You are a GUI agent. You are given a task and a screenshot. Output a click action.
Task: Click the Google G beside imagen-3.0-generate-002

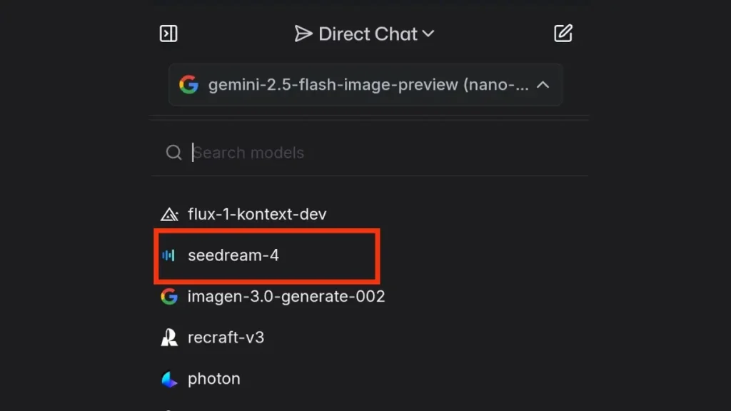click(x=168, y=296)
